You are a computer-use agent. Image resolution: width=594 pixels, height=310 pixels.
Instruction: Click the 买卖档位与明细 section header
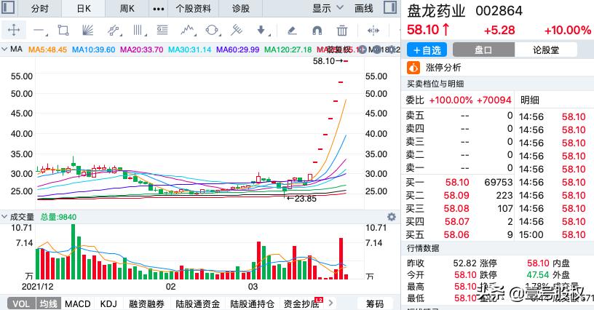(x=435, y=84)
